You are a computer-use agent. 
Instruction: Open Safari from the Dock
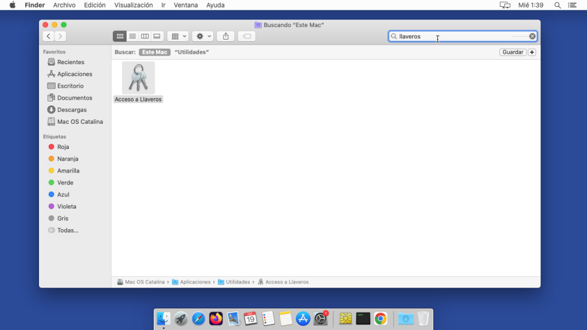(x=198, y=319)
